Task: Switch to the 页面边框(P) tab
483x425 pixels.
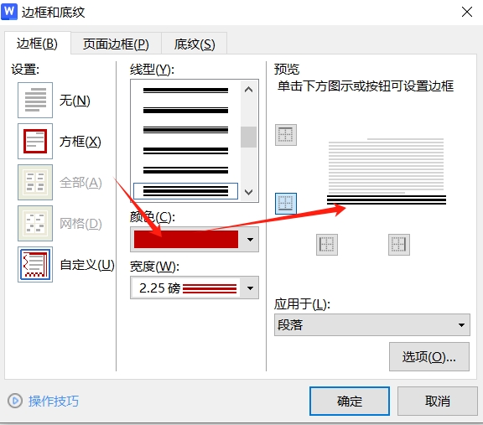Action: point(116,44)
